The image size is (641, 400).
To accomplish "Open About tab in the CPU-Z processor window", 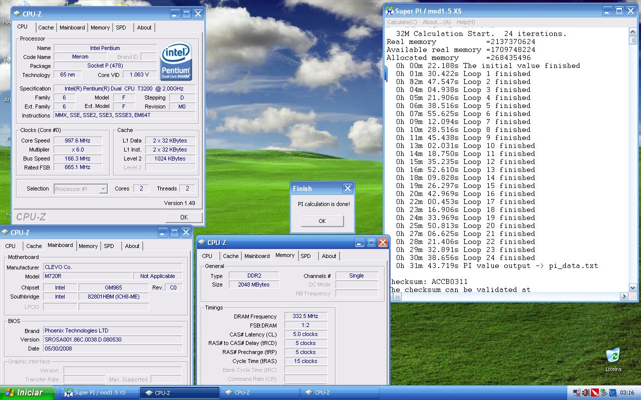I will (x=144, y=28).
